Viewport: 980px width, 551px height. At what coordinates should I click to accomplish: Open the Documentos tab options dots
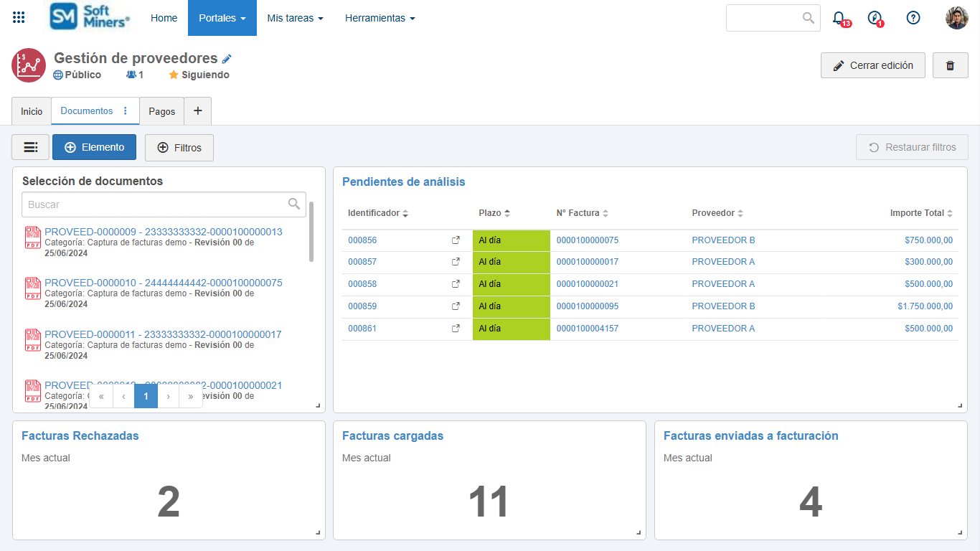point(126,111)
